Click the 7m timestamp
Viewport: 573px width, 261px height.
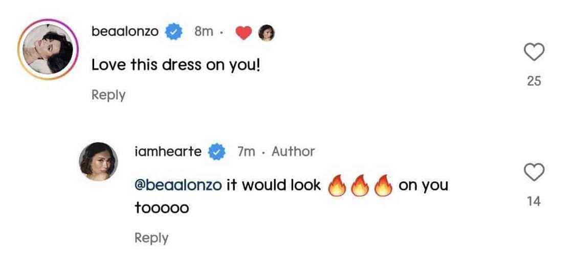pos(247,151)
